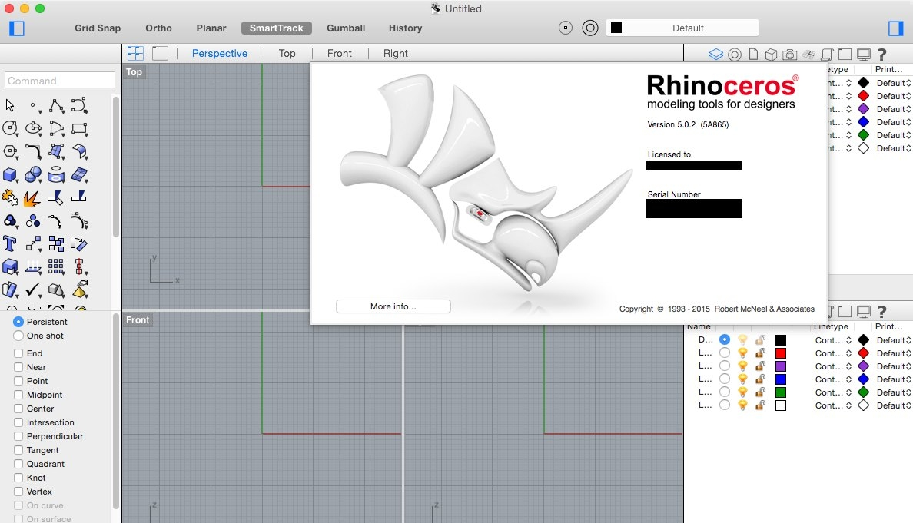Activate the Rectangle tool
This screenshot has width=913, height=523.
coord(79,128)
